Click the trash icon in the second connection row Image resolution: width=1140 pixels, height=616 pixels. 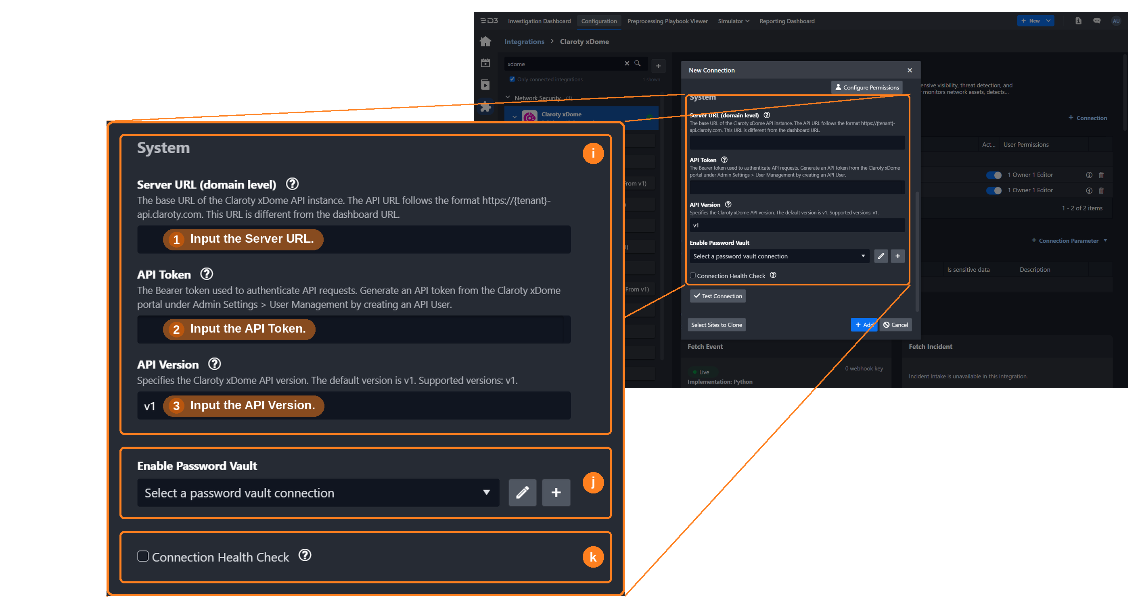tap(1101, 191)
